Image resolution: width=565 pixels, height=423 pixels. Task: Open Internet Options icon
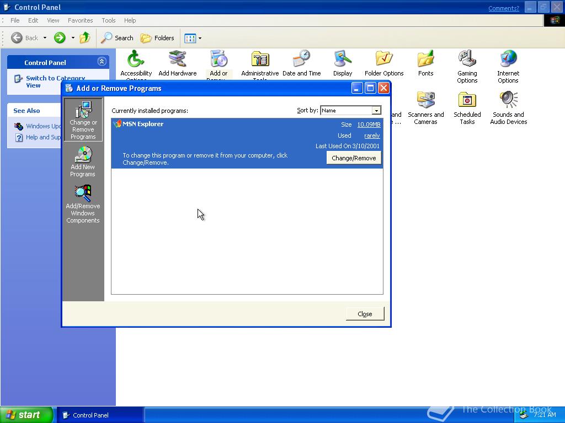click(508, 59)
